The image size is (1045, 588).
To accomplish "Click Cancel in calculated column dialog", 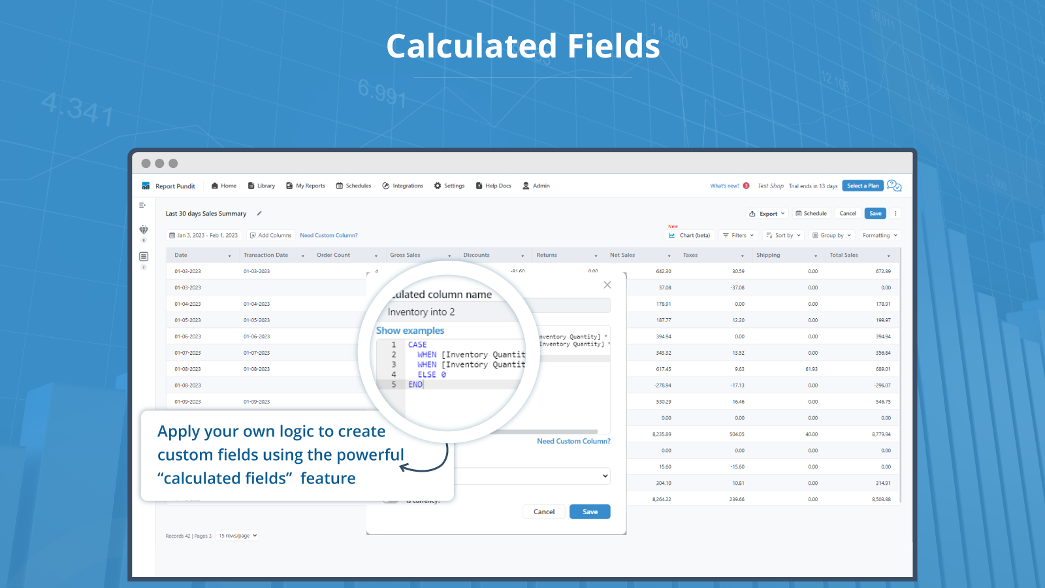I will 543,512.
